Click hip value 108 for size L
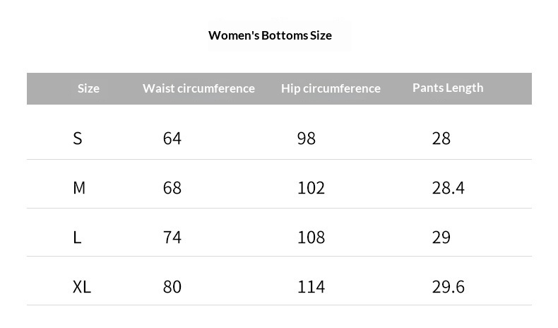 pyautogui.click(x=311, y=237)
